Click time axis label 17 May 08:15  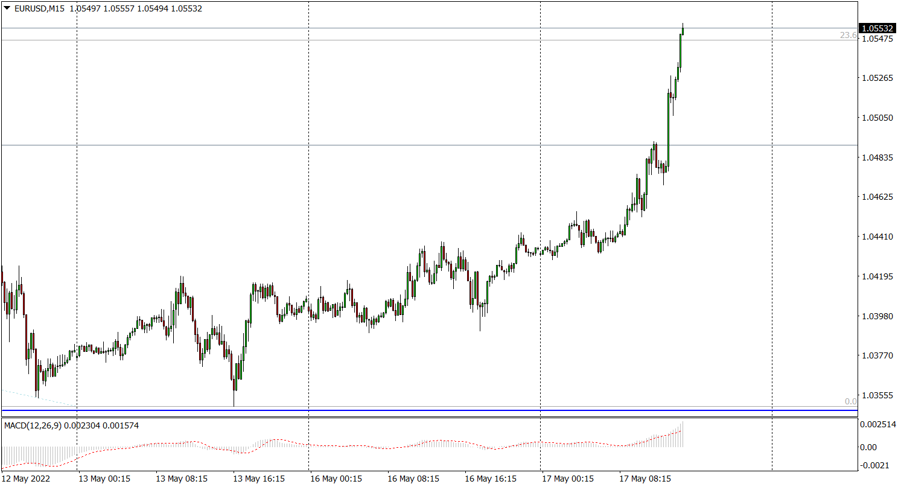pos(645,479)
